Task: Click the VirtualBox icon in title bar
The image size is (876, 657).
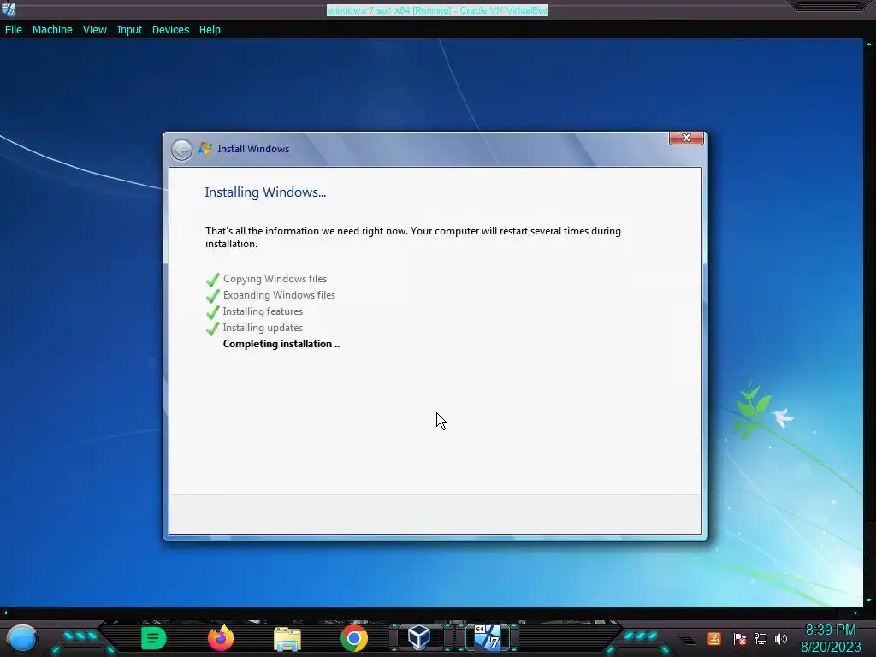Action: 9,9
